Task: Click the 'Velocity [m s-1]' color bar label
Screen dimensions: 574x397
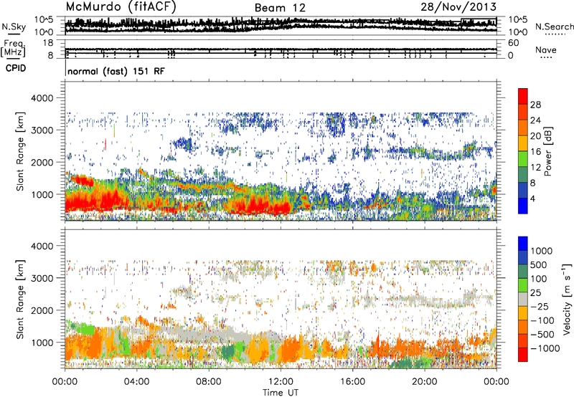Action: pos(567,299)
